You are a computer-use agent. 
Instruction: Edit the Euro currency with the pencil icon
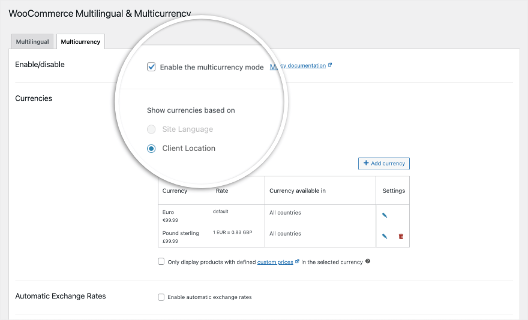[385, 215]
